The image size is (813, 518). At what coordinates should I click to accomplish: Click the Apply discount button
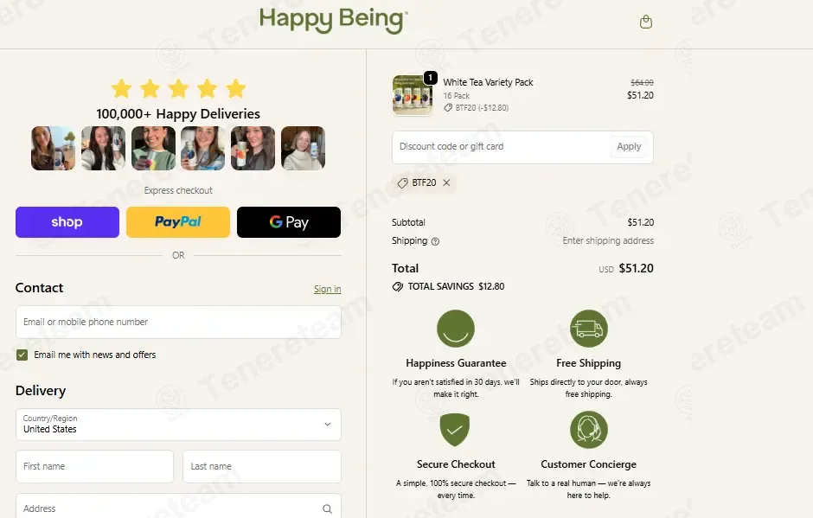point(629,147)
